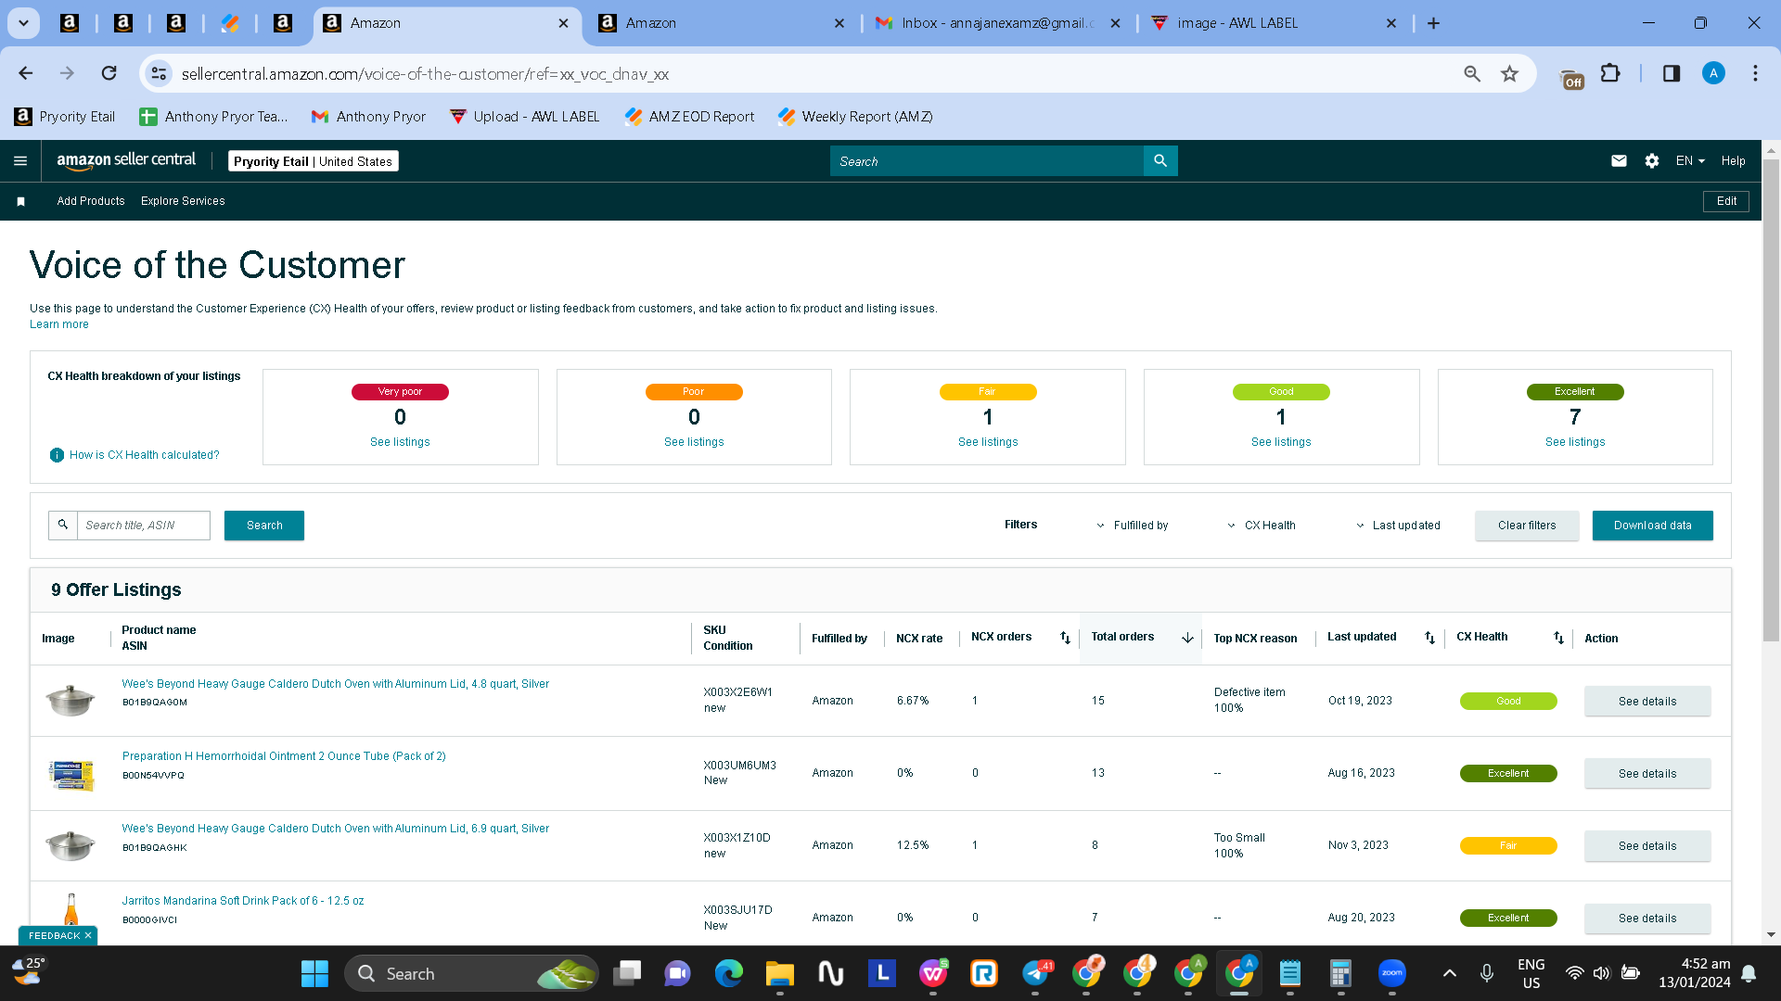Click the Preparation H product thumbnail
Image resolution: width=1781 pixels, height=1001 pixels.
pos(70,773)
